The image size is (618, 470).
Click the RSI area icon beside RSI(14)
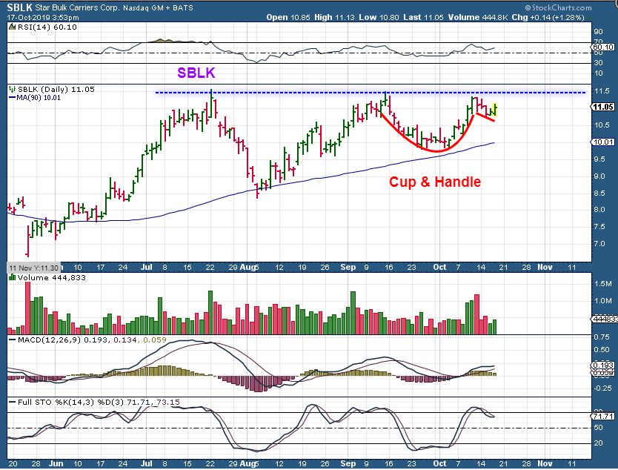[12, 27]
